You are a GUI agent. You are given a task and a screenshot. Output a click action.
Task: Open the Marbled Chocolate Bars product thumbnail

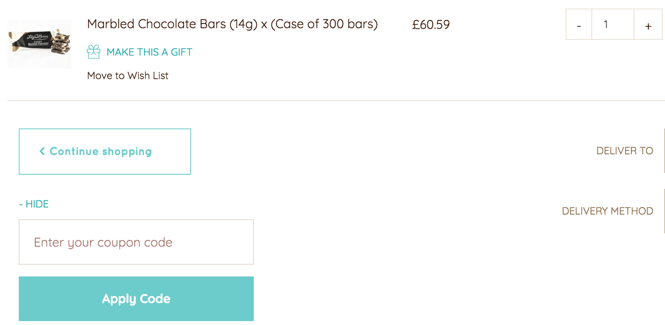(x=39, y=44)
